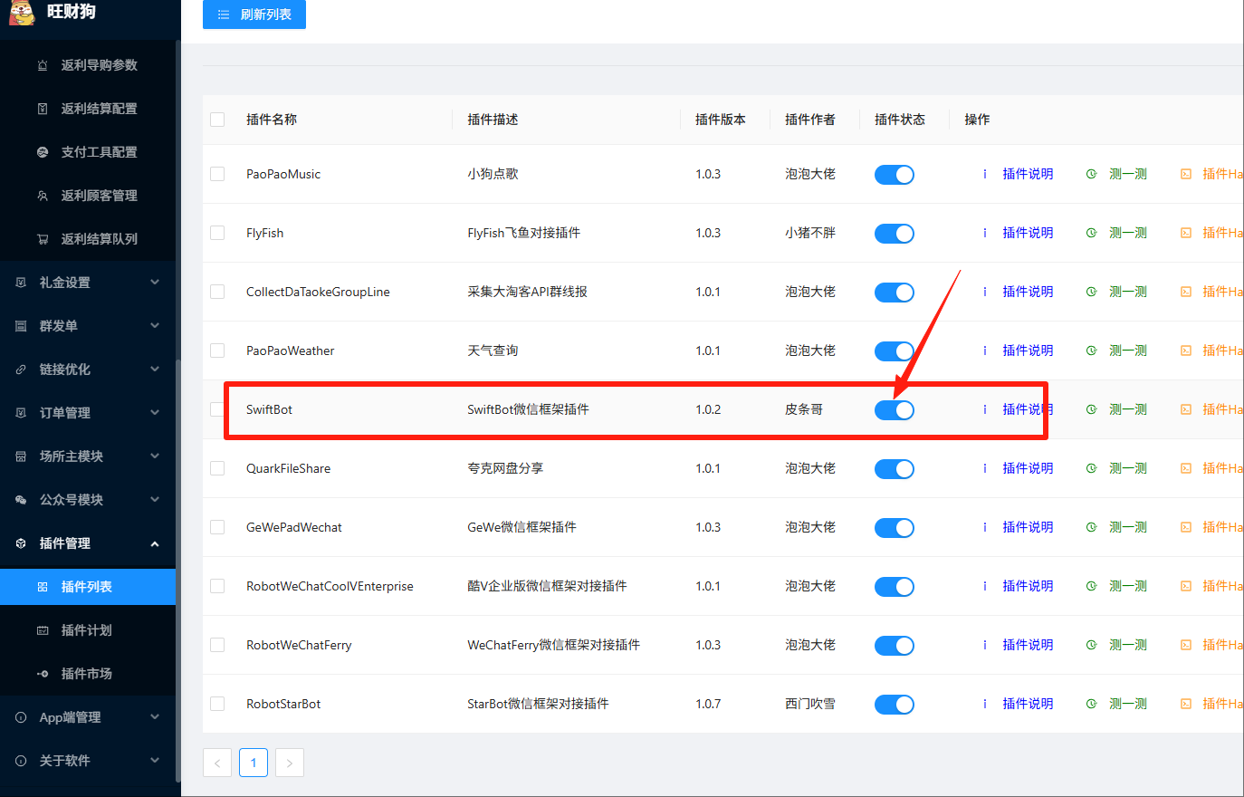The width and height of the screenshot is (1244, 797).
Task: Turn off the QuarkFileShare plugin switch
Action: click(894, 469)
